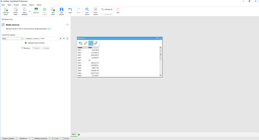The height and width of the screenshot is (140, 259).
Task: Click Replace more columns
Action: (35, 43)
